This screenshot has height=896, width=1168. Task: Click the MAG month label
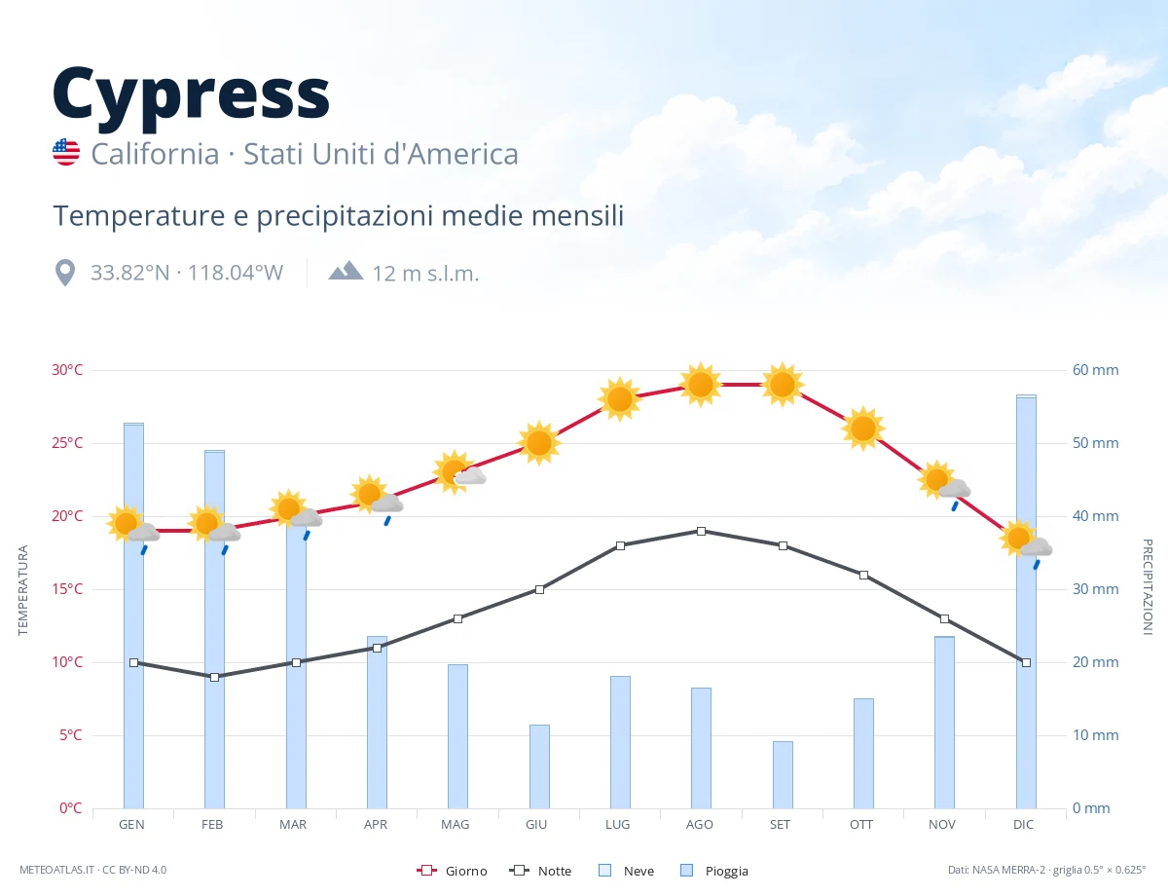click(455, 825)
